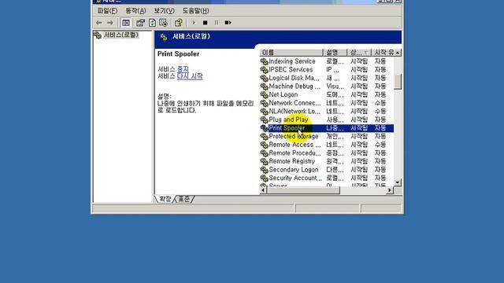Click the vertical scrollbar down arrow
Viewport: 504px width, 283px height.
(x=398, y=182)
